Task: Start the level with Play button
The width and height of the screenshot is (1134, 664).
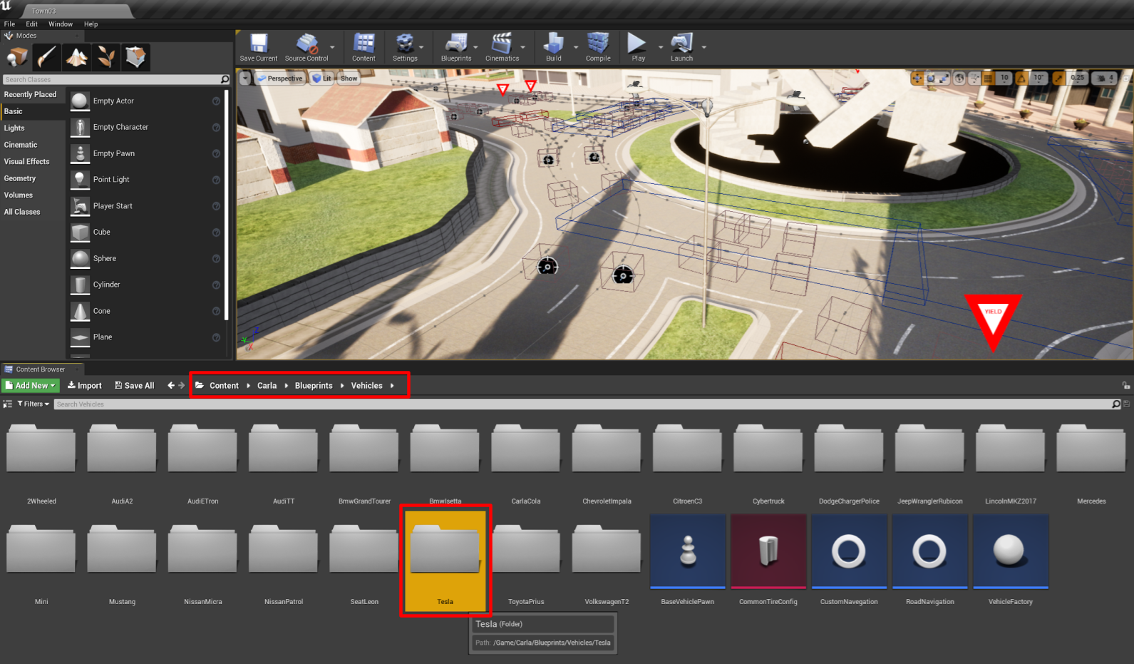Action: 638,48
